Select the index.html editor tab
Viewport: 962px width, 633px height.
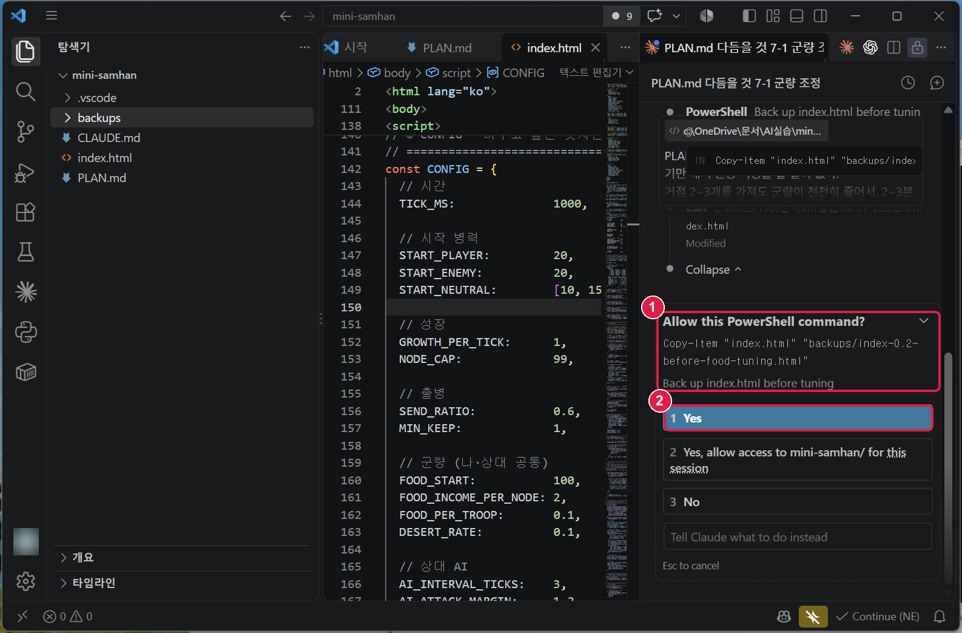click(554, 47)
